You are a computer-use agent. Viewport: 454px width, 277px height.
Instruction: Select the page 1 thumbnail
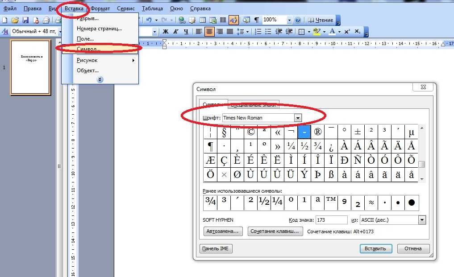30,67
